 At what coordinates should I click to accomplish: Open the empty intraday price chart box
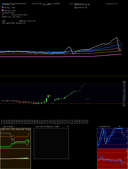tap(51, 143)
